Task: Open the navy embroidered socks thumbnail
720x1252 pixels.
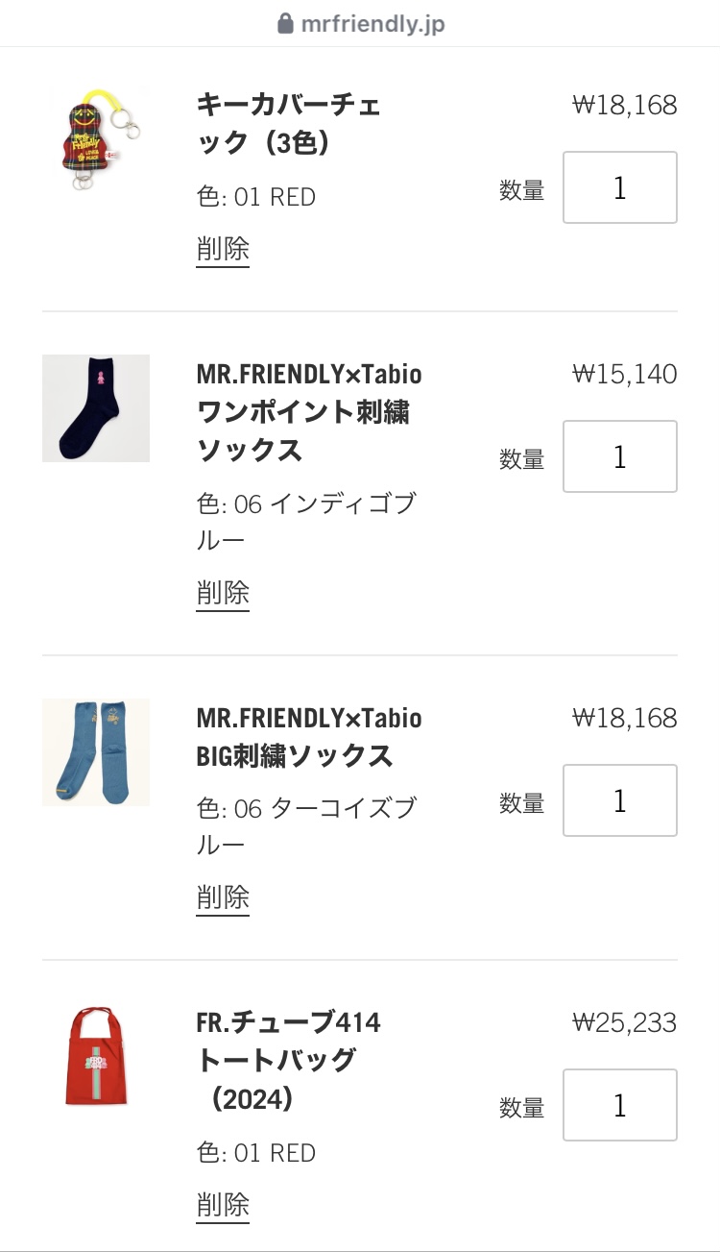Action: (x=95, y=408)
